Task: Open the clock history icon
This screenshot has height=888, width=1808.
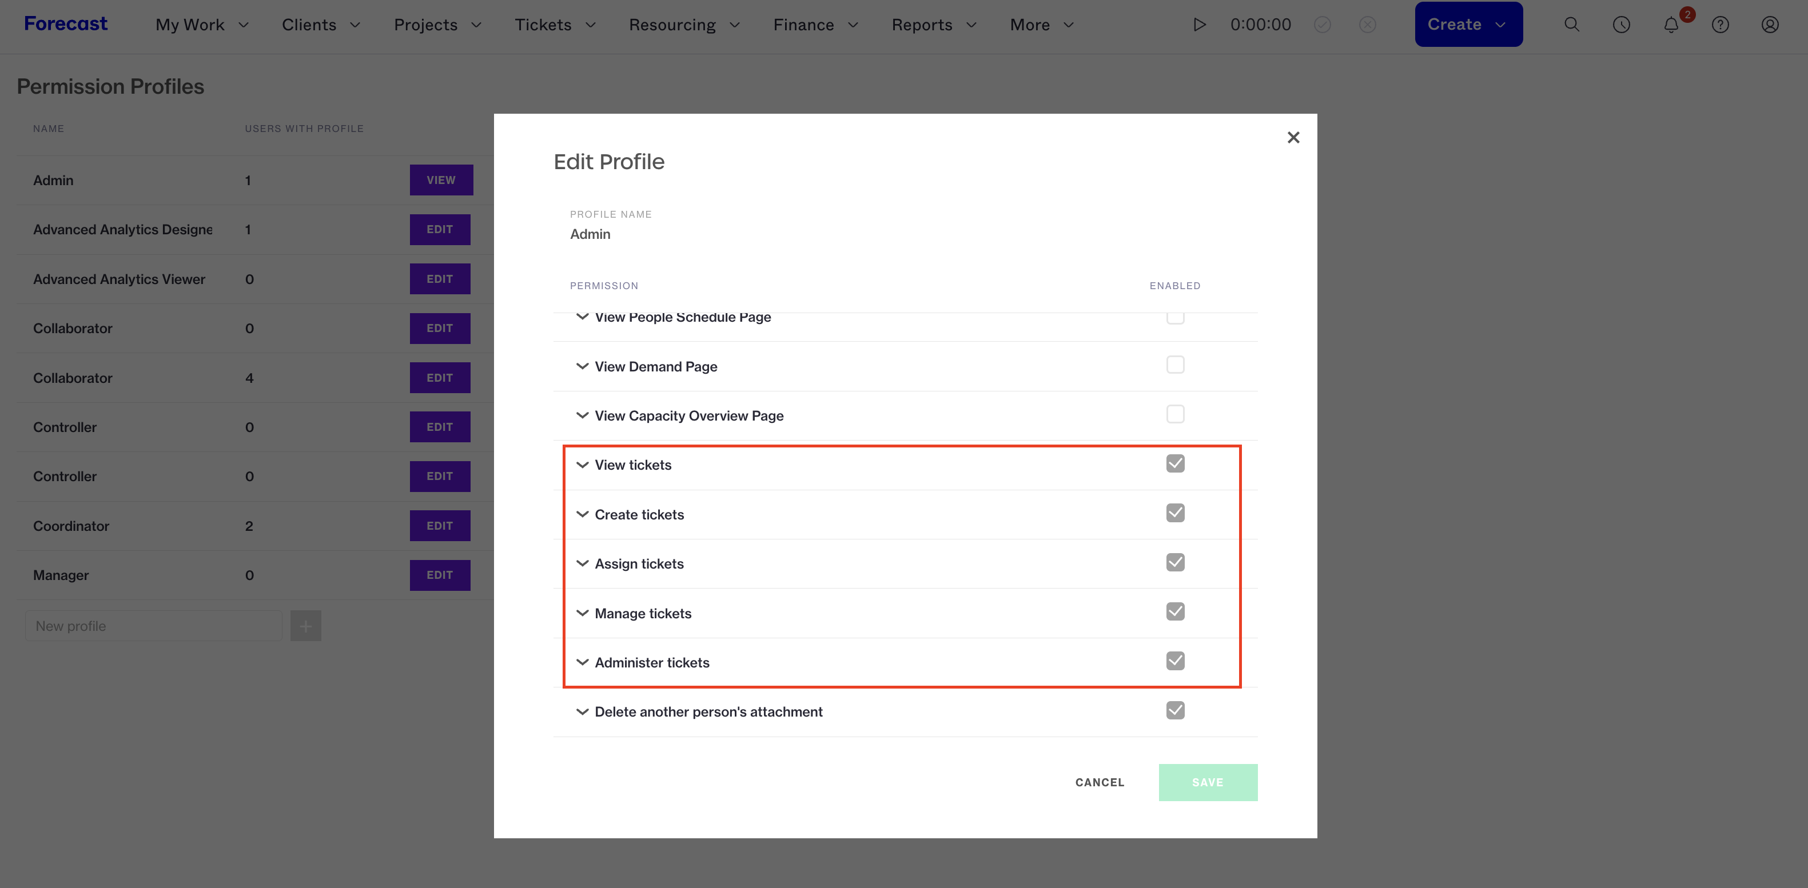Action: 1621,25
